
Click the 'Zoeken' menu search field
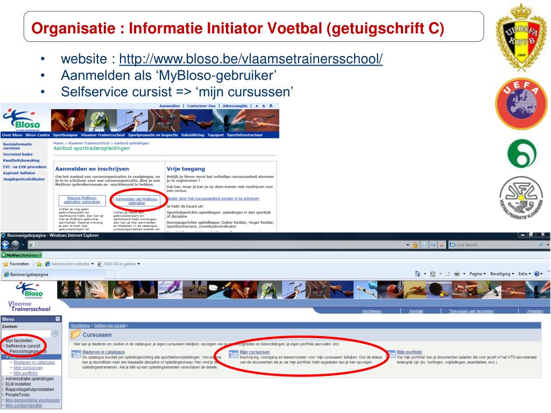point(26,333)
